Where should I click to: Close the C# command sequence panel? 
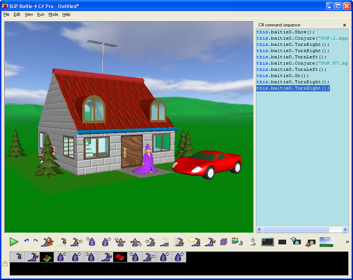click(345, 25)
